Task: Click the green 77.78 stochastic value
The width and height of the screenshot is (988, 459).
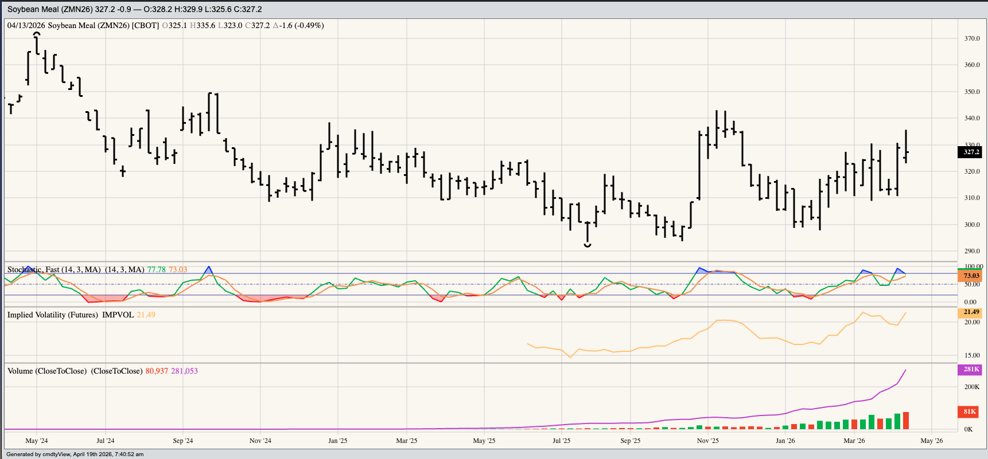Action: coord(156,269)
